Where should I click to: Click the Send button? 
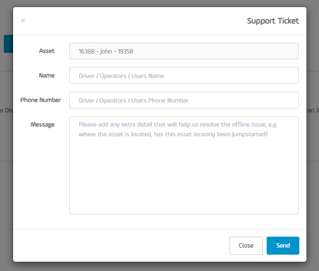pyautogui.click(x=283, y=245)
